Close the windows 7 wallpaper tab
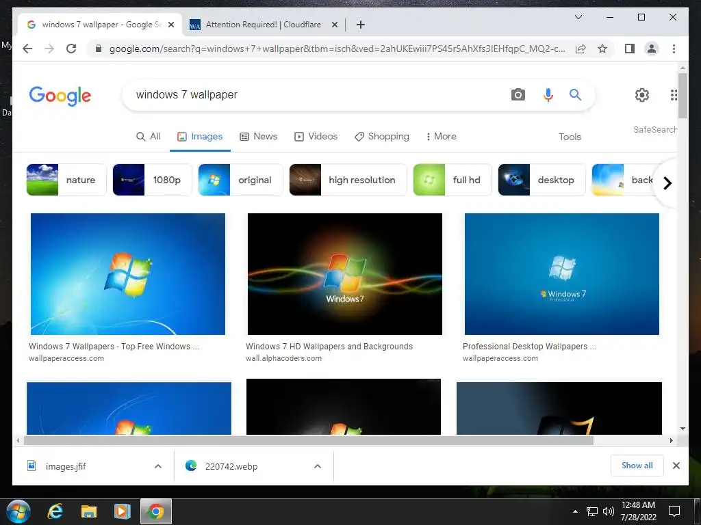This screenshot has height=525, width=701. [x=170, y=25]
